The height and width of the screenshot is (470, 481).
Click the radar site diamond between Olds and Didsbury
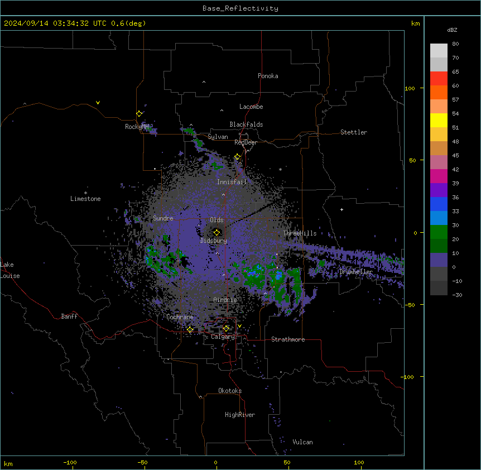pyautogui.click(x=217, y=233)
